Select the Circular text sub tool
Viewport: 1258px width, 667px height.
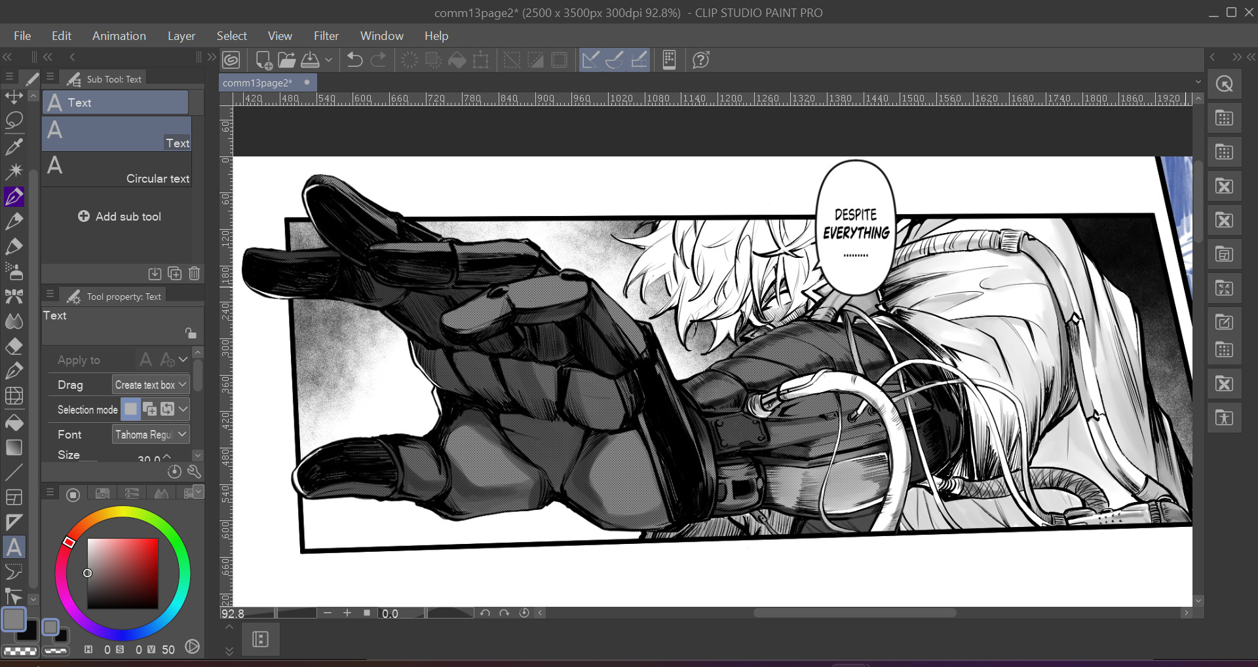point(117,170)
